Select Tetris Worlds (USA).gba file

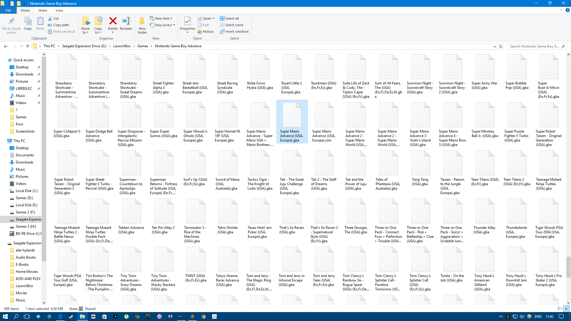(228, 216)
